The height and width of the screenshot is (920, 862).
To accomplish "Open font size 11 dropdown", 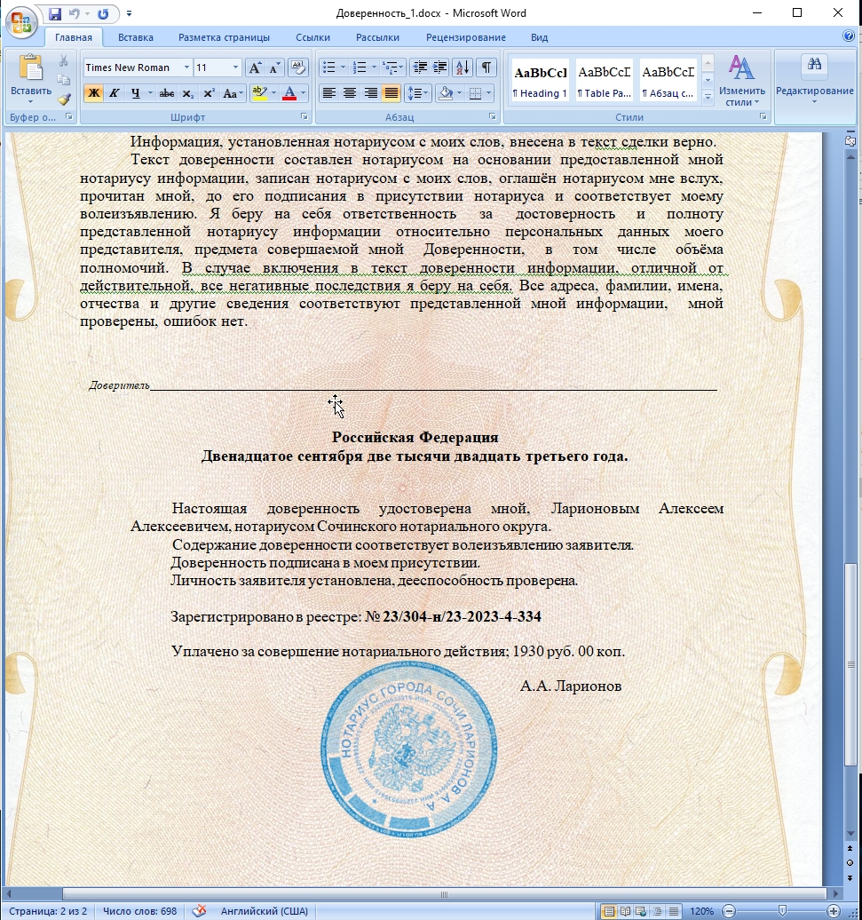I will pyautogui.click(x=236, y=67).
